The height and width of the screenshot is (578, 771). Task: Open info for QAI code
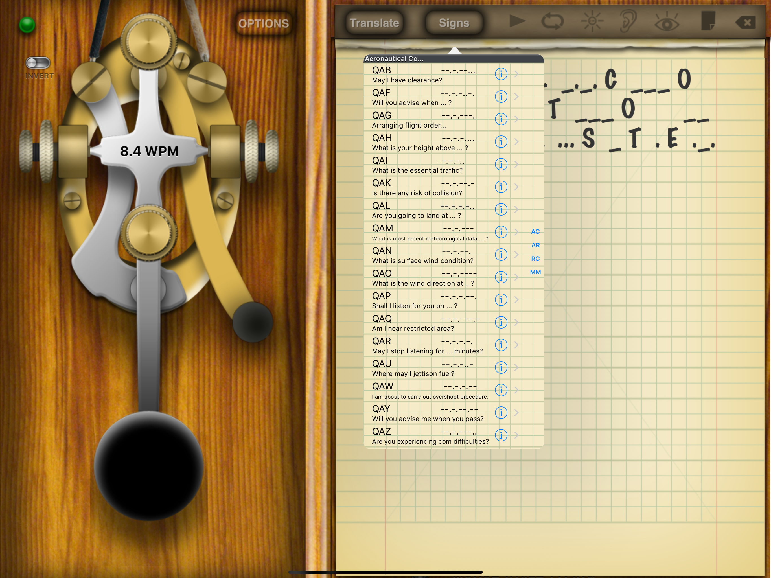[x=501, y=164]
